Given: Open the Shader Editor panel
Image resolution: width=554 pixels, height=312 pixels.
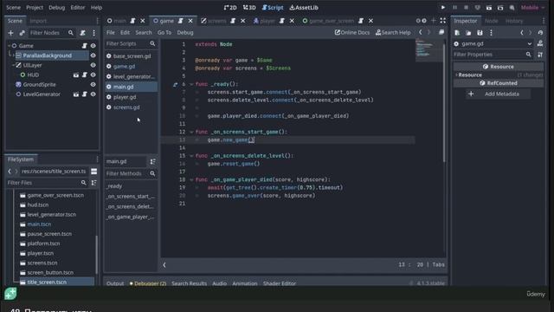Looking at the screenshot, I should point(280,283).
